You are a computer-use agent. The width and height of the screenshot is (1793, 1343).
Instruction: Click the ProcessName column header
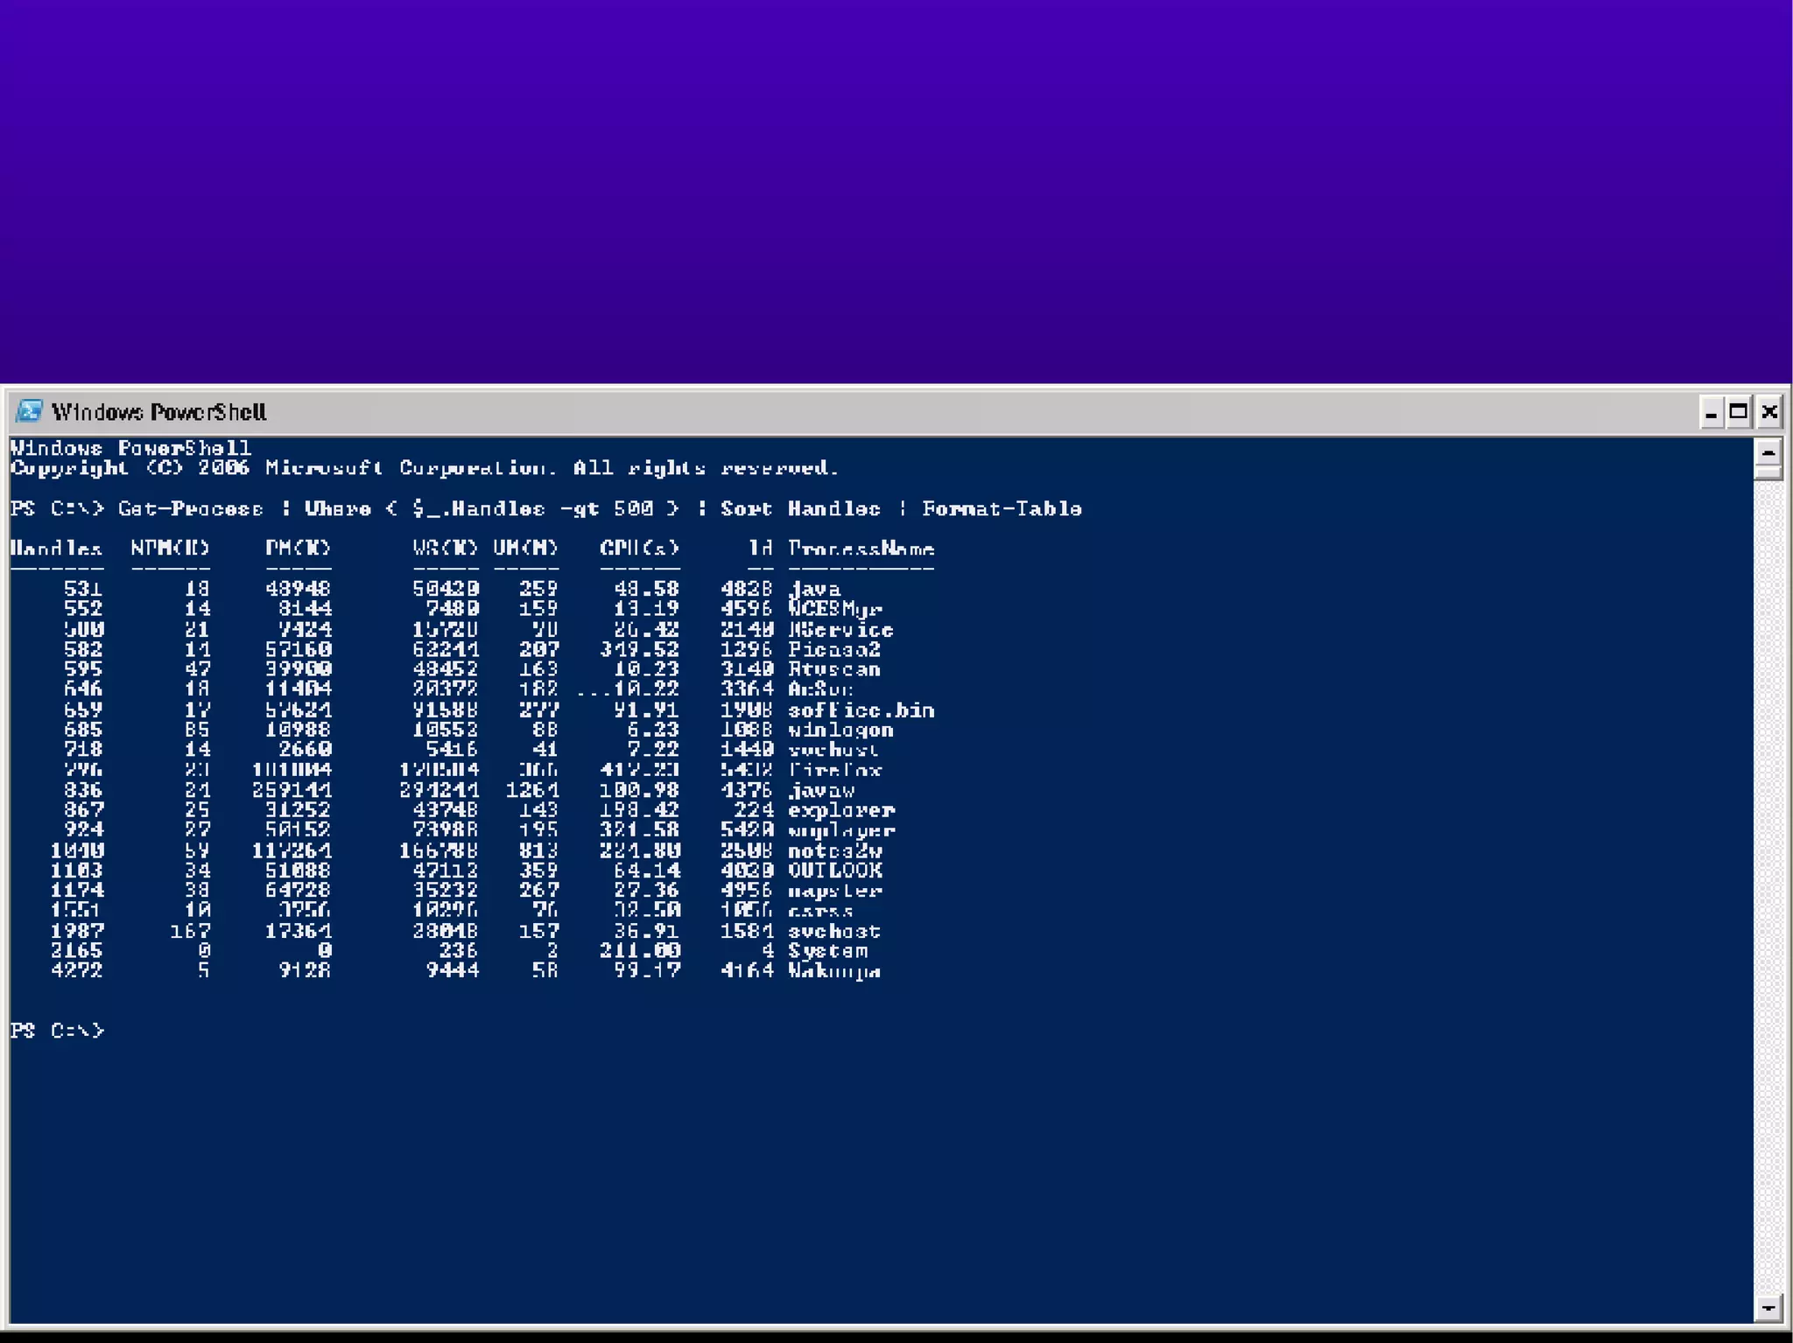(861, 549)
